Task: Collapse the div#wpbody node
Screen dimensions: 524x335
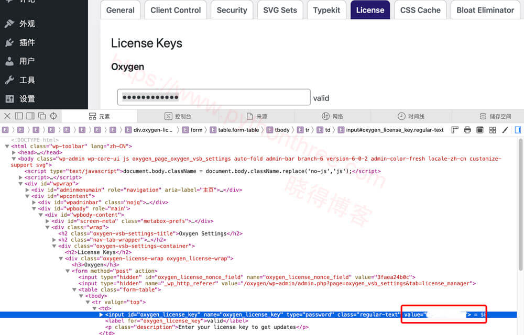Action: coord(34,208)
